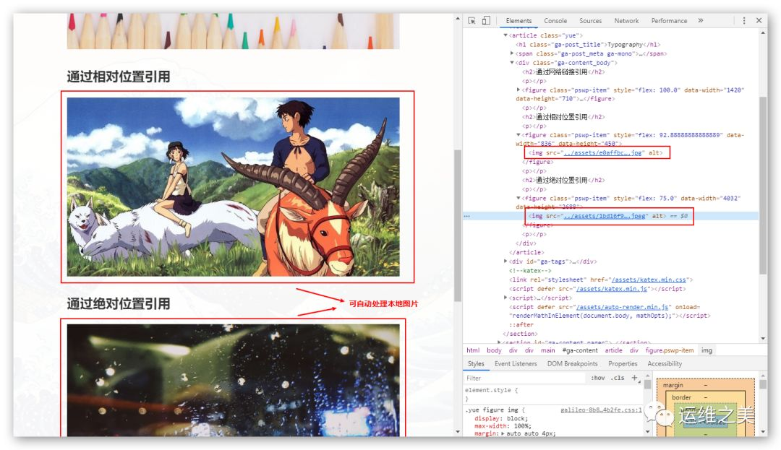Open the Properties sidebar tab
Image resolution: width=781 pixels, height=450 pixels.
click(623, 364)
